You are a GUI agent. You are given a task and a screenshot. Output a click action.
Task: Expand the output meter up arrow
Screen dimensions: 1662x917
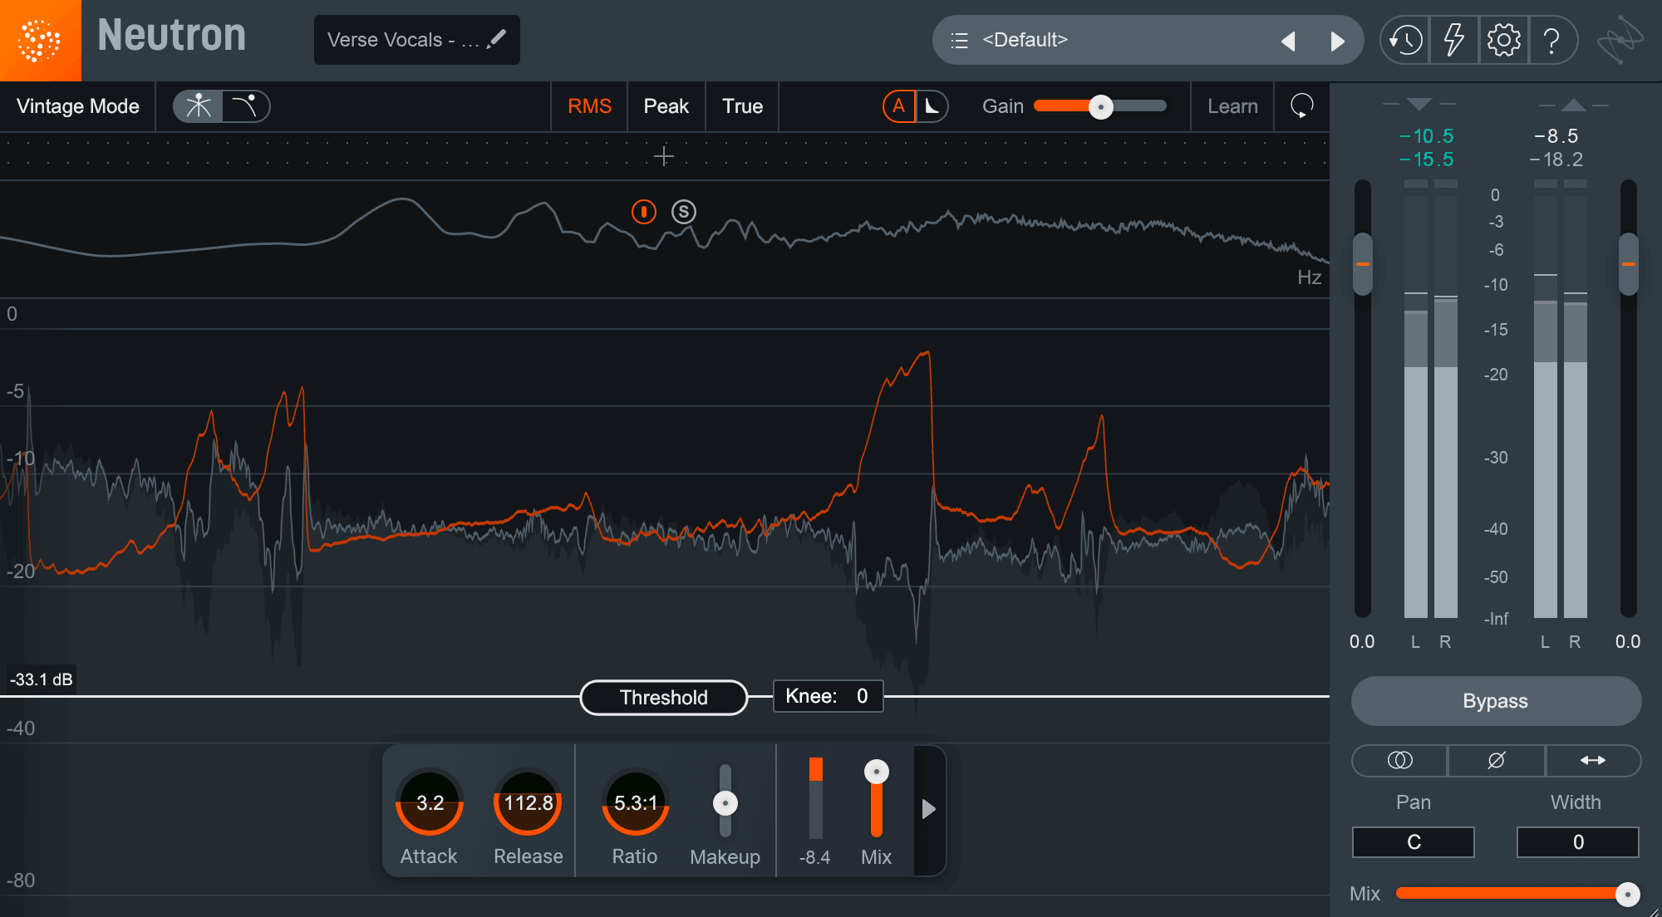1573,105
